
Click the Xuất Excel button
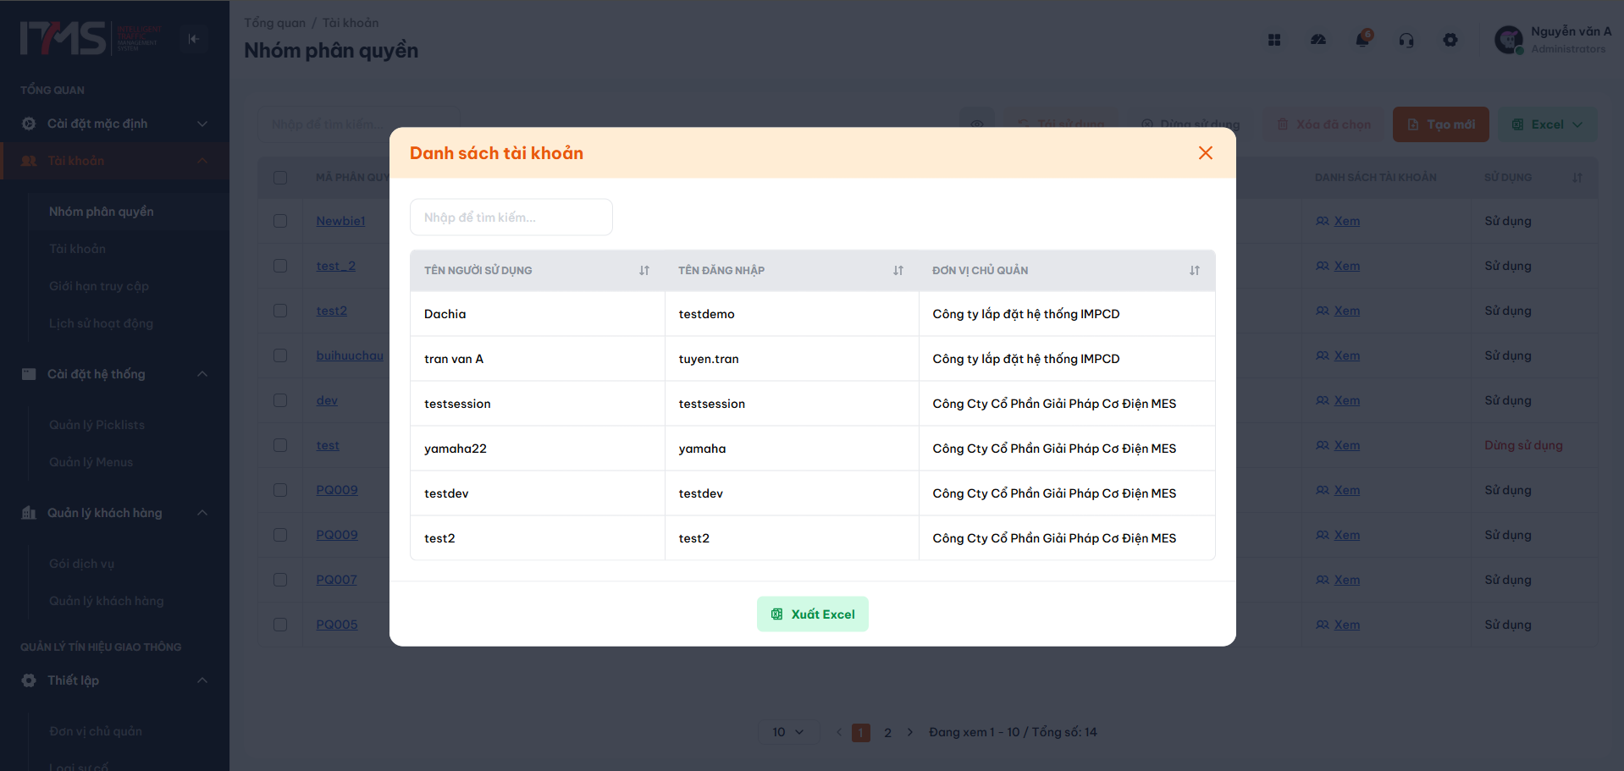[813, 614]
